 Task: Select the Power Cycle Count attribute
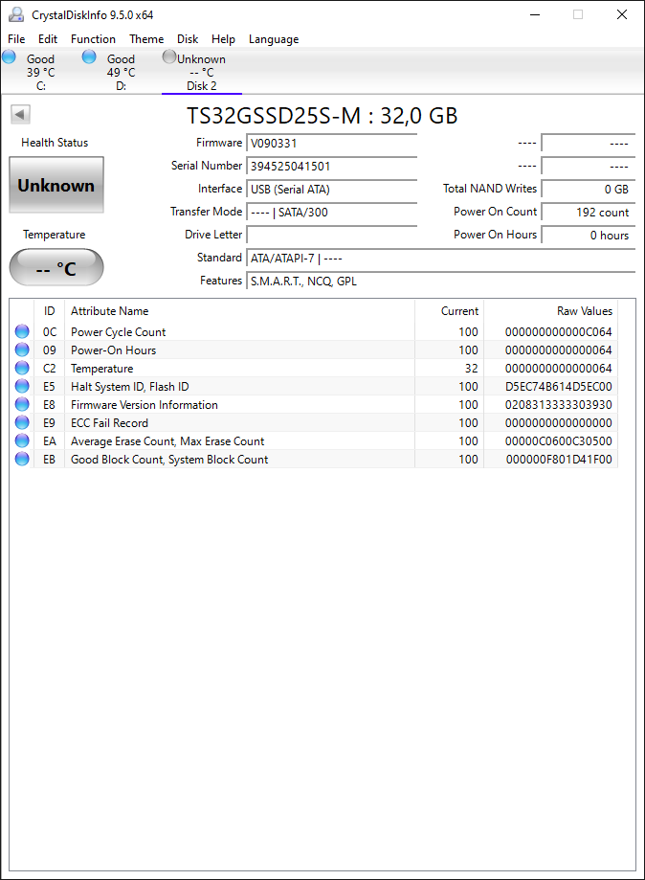click(119, 331)
